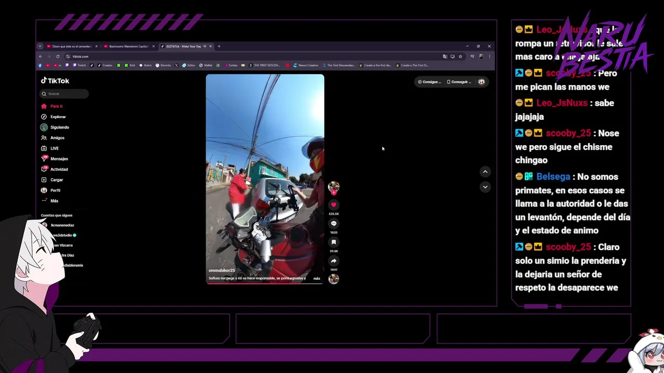Image resolution: width=664 pixels, height=373 pixels.
Task: Open Create a the first de... bookmark
Action: pos(376,65)
